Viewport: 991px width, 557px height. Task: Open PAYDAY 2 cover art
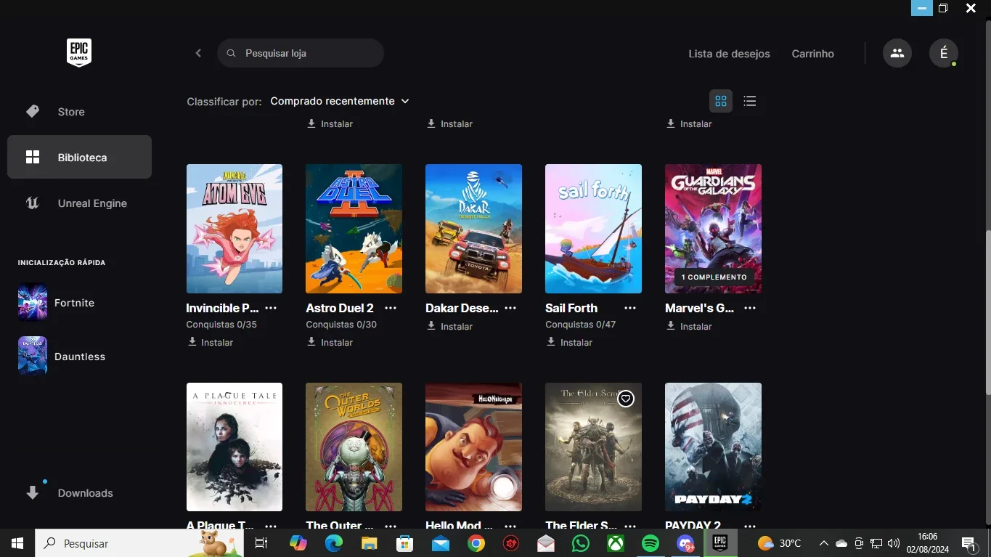click(x=713, y=447)
